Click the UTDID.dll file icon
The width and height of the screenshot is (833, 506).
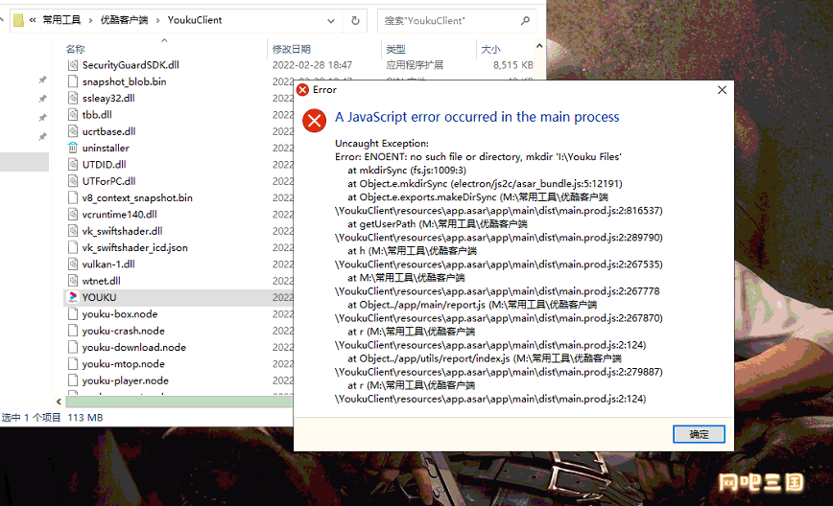[x=73, y=165]
